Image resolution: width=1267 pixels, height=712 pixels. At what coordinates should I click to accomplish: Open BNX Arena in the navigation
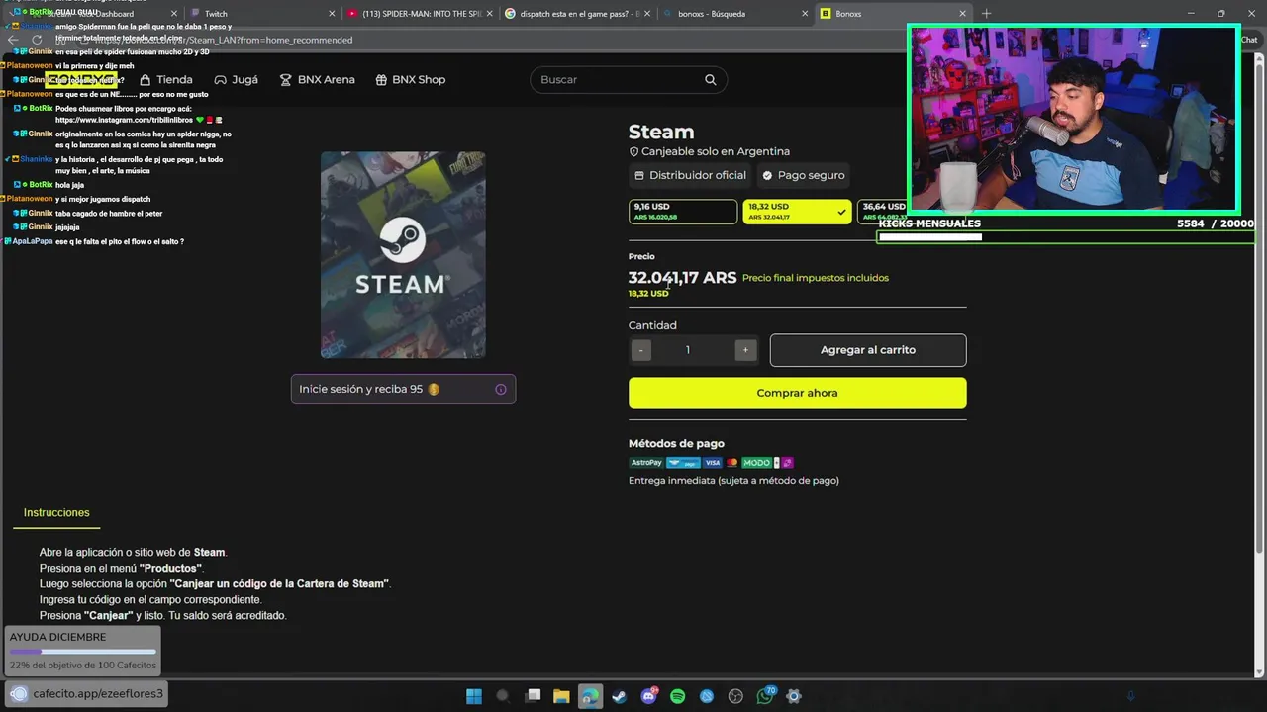[x=317, y=79]
